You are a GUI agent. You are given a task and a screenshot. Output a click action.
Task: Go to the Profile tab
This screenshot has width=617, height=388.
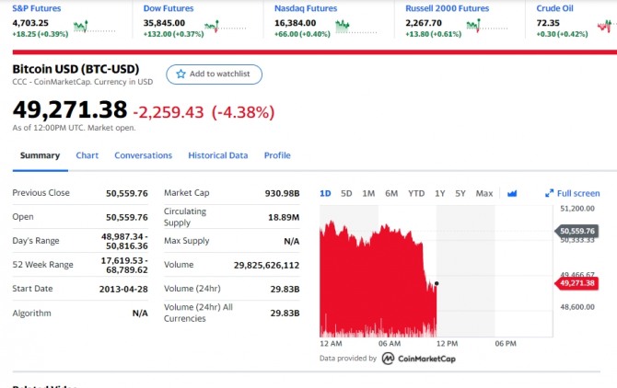pos(277,155)
